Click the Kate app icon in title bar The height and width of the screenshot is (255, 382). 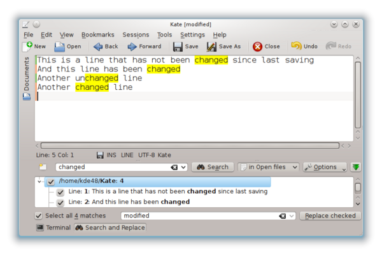26,24
